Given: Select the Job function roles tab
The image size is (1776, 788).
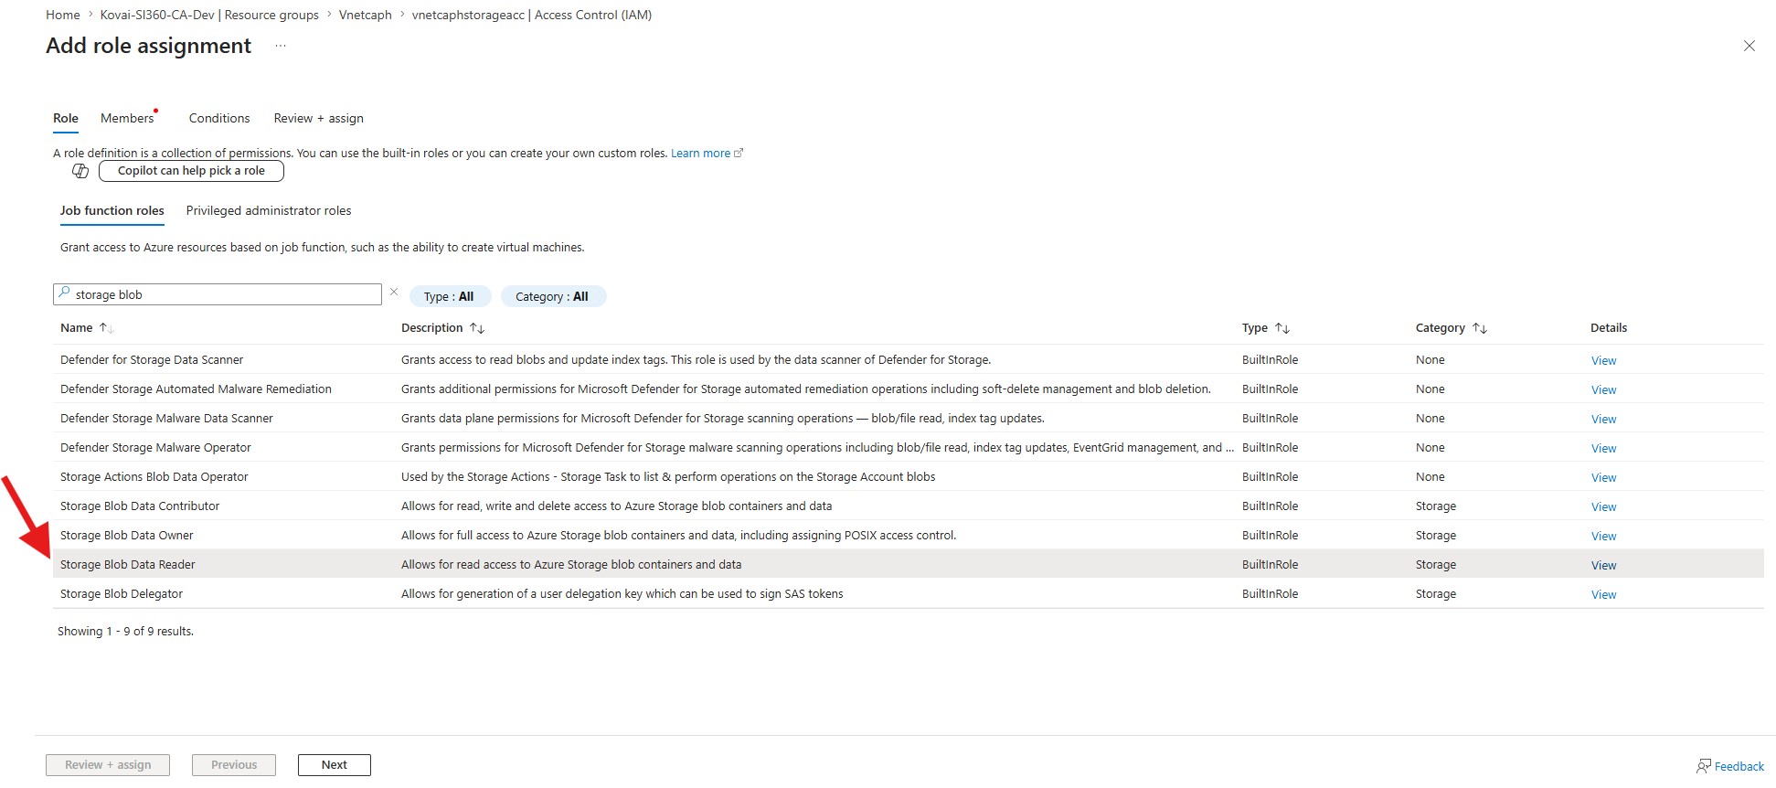Looking at the screenshot, I should pyautogui.click(x=112, y=211).
